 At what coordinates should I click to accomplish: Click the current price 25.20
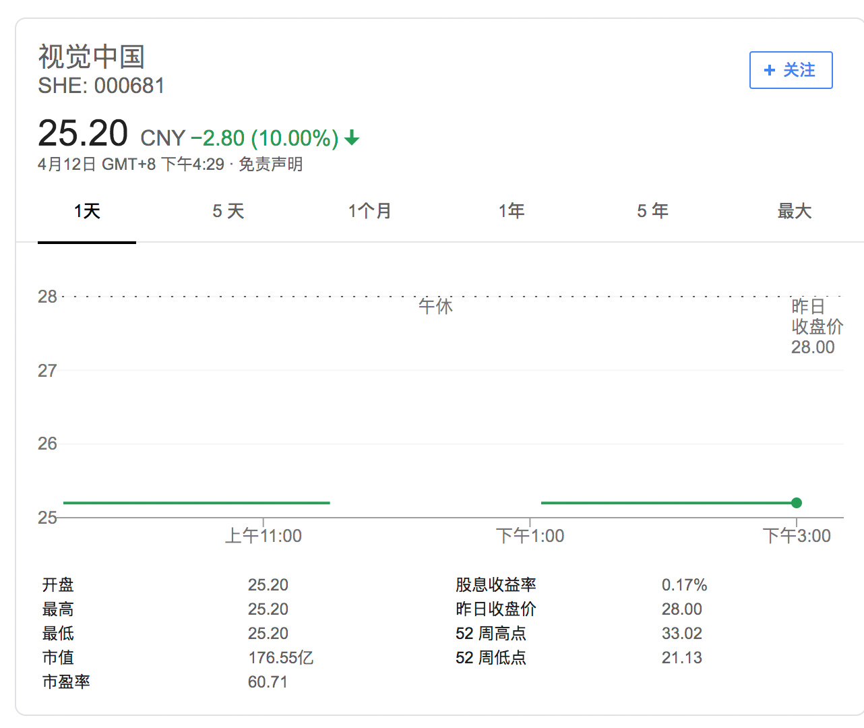(x=83, y=133)
